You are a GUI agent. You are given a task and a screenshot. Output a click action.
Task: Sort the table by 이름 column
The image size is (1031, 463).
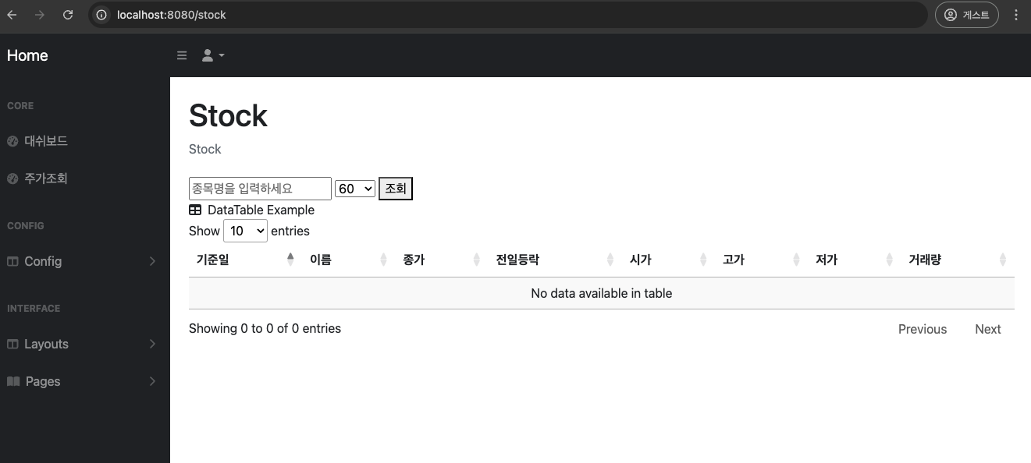point(349,260)
